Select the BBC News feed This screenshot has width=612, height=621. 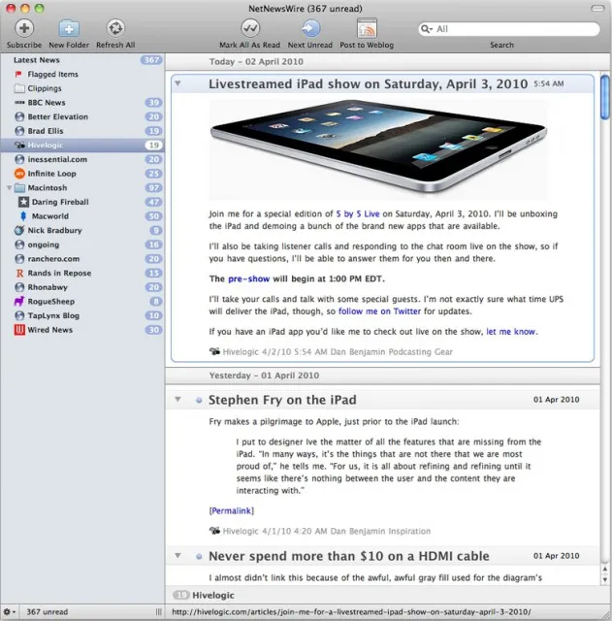pos(81,103)
